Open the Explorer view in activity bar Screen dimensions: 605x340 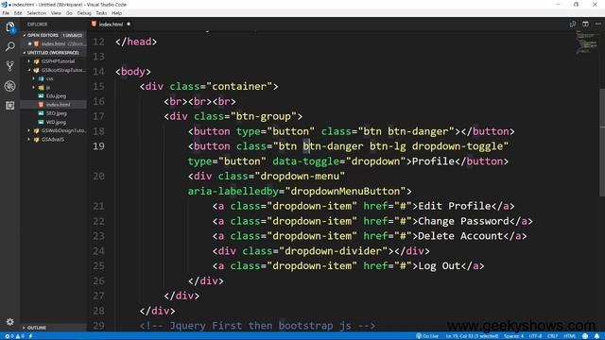coord(10,27)
